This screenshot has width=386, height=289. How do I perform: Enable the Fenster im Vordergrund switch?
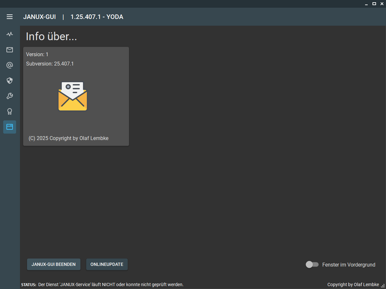pyautogui.click(x=312, y=265)
